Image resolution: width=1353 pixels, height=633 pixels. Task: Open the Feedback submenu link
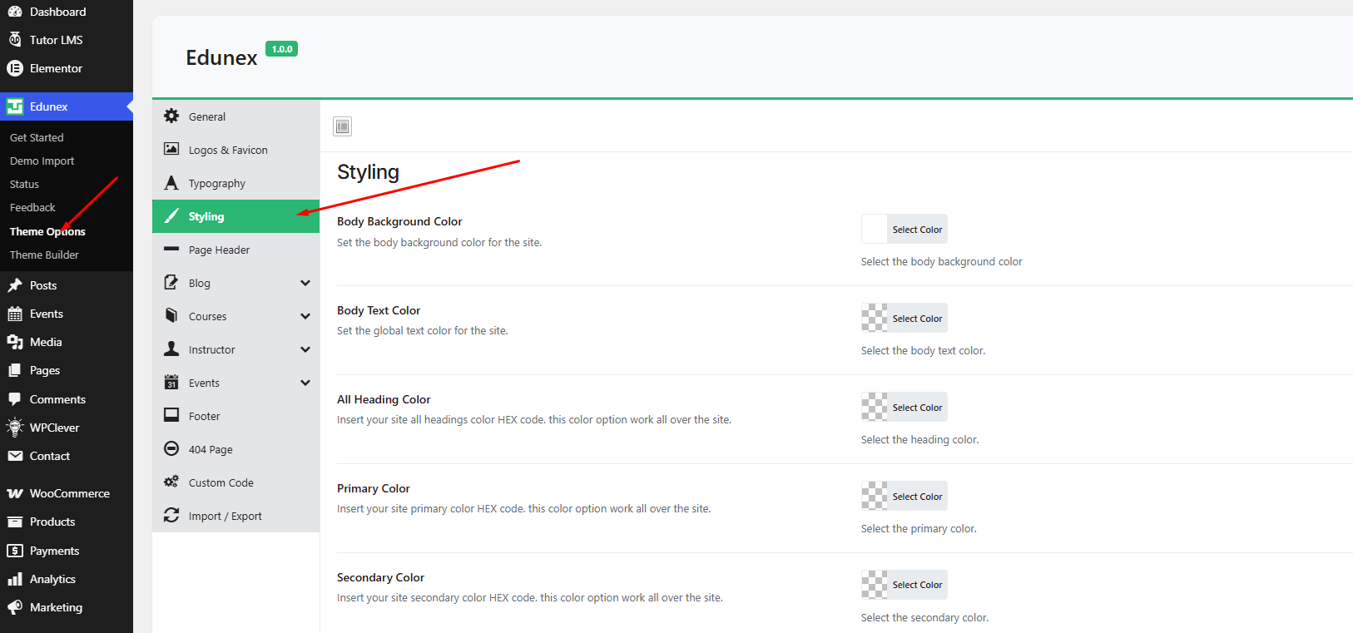[32, 207]
